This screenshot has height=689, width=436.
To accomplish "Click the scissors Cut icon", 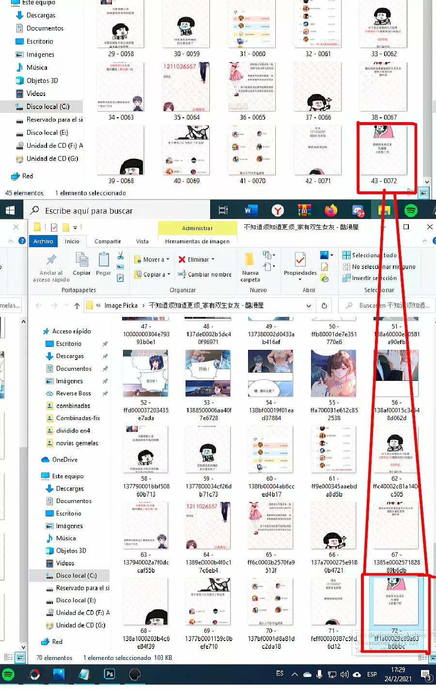I will point(120,256).
